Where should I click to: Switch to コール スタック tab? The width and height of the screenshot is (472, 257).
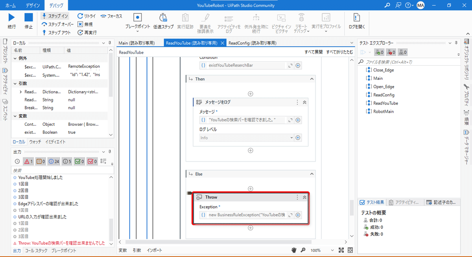(36, 250)
